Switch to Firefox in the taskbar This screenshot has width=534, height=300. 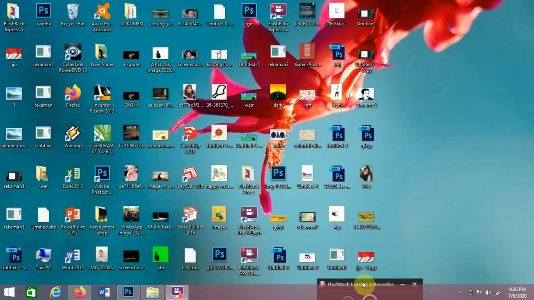(x=80, y=292)
